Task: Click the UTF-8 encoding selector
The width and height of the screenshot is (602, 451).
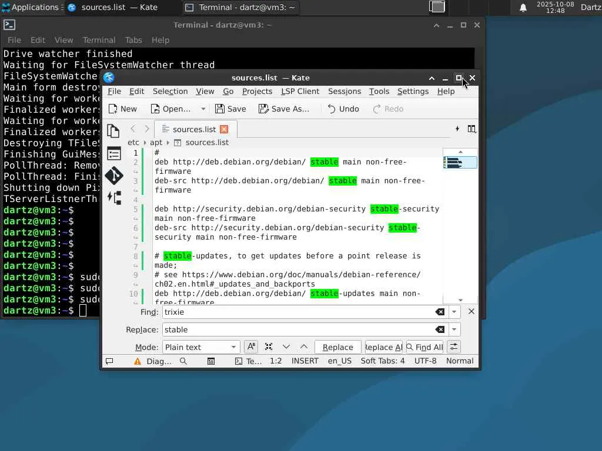Action: (426, 361)
